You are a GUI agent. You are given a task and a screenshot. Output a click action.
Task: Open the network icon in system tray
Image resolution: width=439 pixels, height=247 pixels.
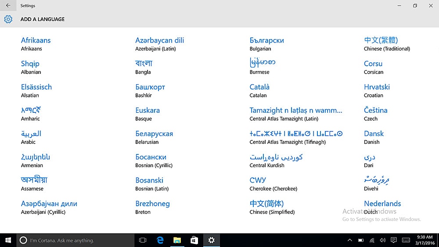coord(372,240)
